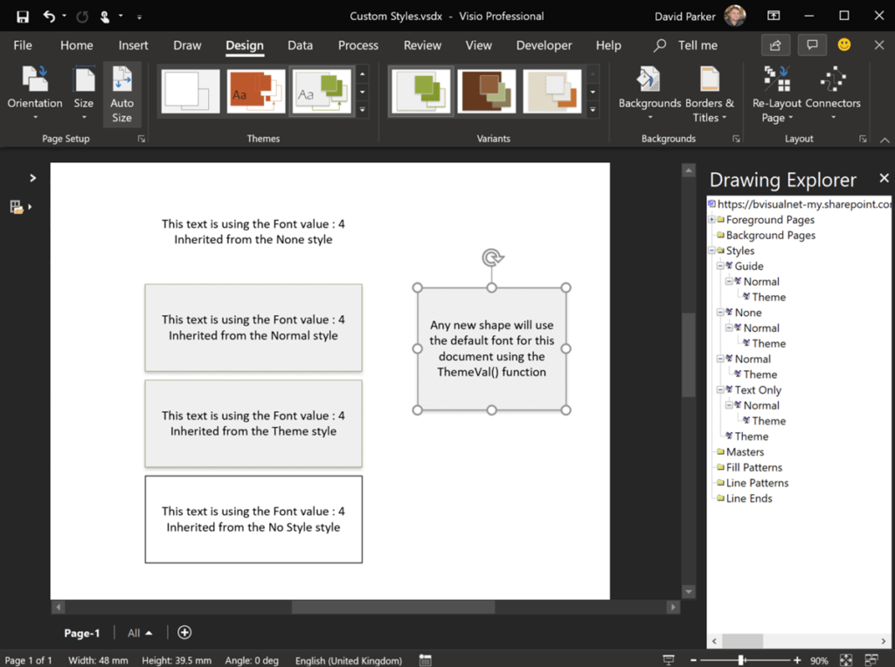Collapse the Styles node in Drawing Explorer
The height and width of the screenshot is (667, 895).
point(712,251)
